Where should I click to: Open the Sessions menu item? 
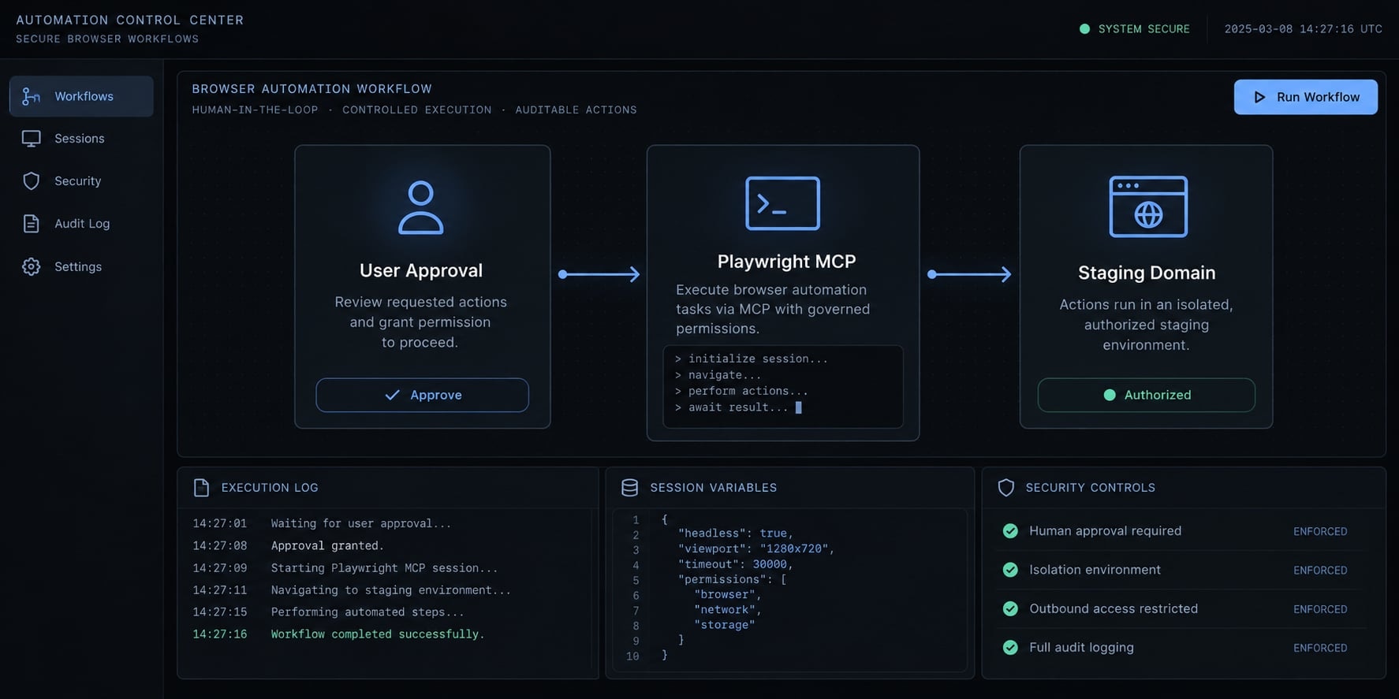[81, 139]
